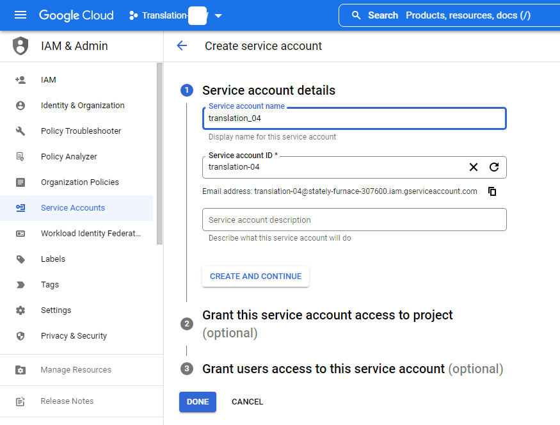Click the DONE button
560x425 pixels.
pyautogui.click(x=198, y=402)
